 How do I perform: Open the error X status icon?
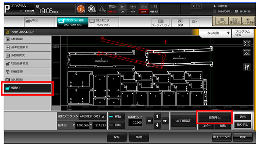point(91,9)
